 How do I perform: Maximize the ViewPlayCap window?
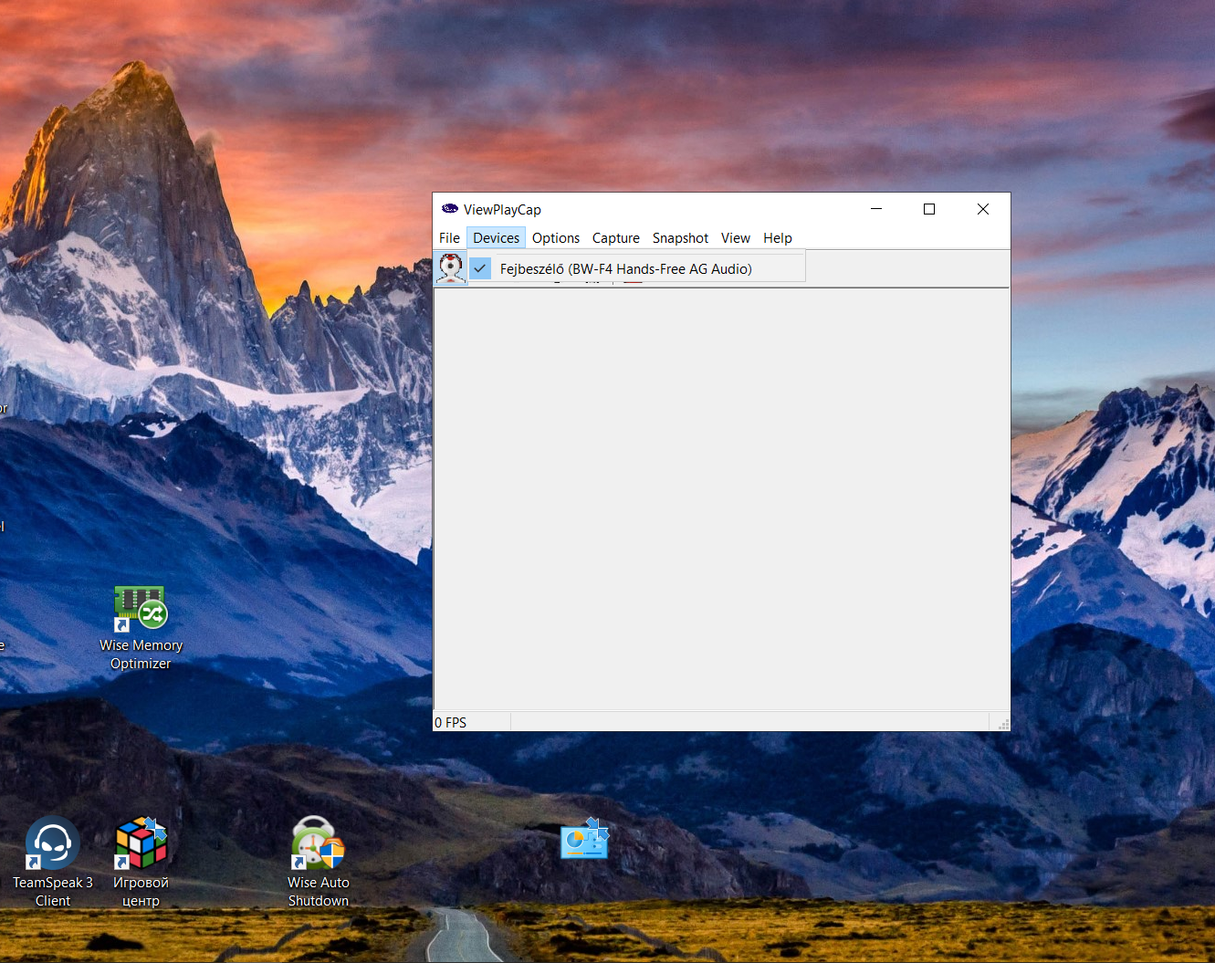[x=929, y=209]
